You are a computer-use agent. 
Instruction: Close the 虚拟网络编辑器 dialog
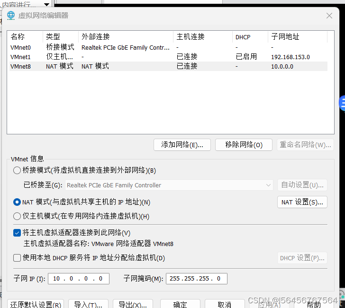(x=329, y=16)
